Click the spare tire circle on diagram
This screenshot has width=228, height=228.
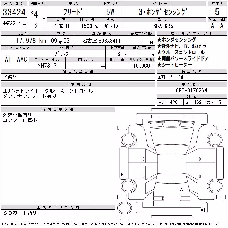click(x=125, y=208)
